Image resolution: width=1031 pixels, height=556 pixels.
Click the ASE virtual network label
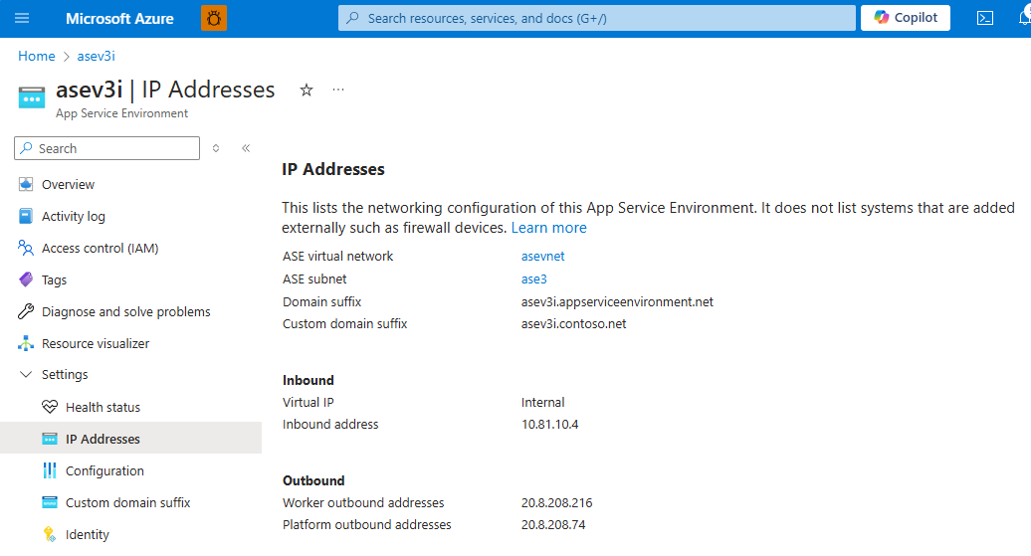(x=338, y=257)
